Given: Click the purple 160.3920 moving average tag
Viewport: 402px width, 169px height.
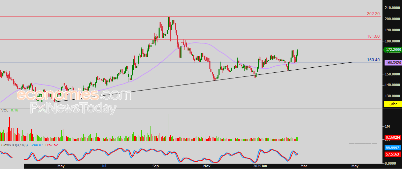Looking at the screenshot, I should pos(393,63).
